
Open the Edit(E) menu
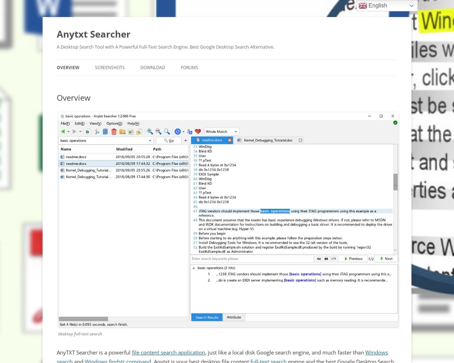[79, 124]
